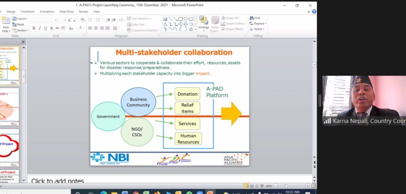The width and height of the screenshot is (406, 194).
Task: Open the Transitions ribbon tab
Action: pos(27,11)
